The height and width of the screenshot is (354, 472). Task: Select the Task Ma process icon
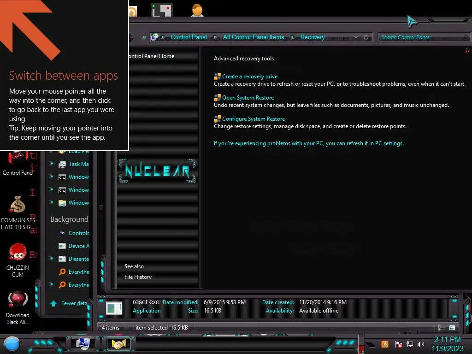click(62, 164)
